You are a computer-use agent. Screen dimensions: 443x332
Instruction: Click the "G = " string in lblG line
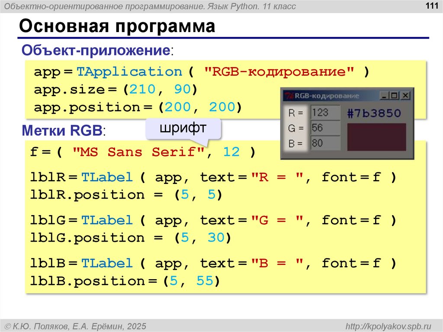[x=277, y=220]
